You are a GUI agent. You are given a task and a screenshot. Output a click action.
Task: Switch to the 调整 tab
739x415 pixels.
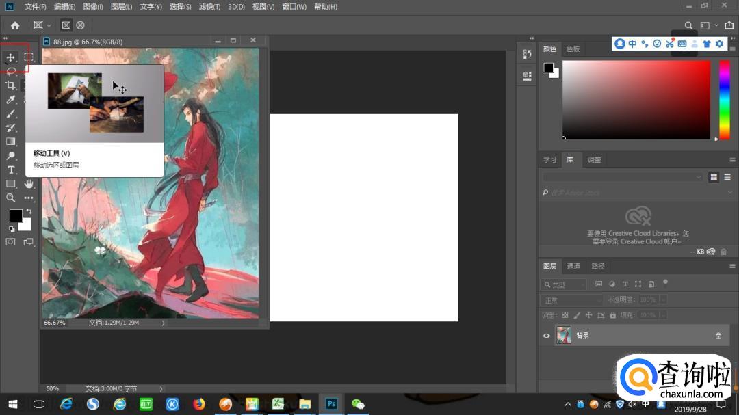point(595,160)
